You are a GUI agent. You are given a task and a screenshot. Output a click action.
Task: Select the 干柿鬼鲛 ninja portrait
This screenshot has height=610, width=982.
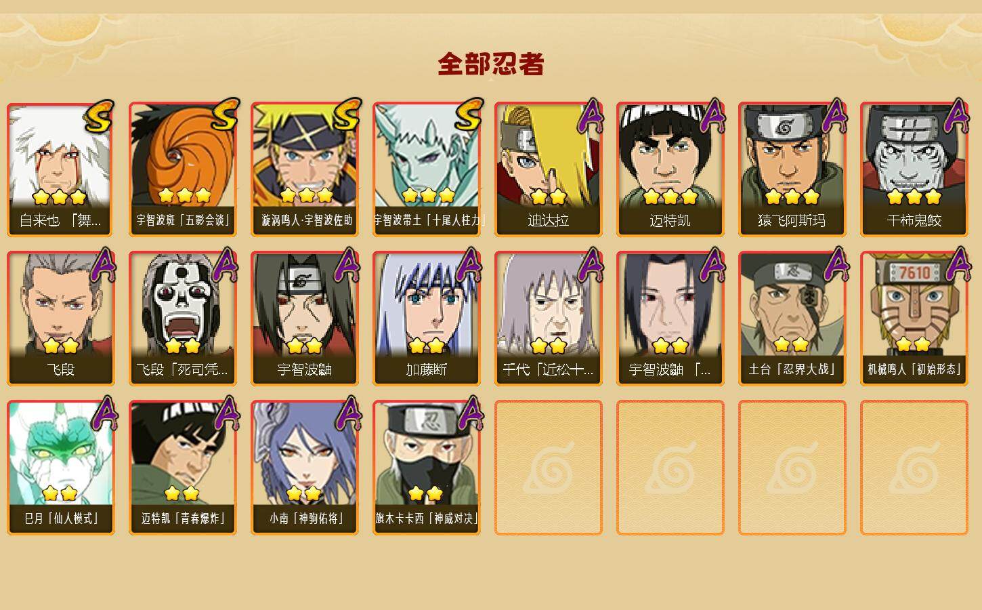click(x=914, y=169)
